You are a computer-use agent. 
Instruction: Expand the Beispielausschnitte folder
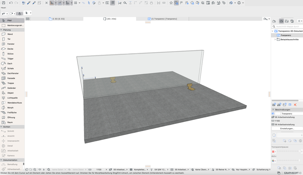tap(275, 39)
